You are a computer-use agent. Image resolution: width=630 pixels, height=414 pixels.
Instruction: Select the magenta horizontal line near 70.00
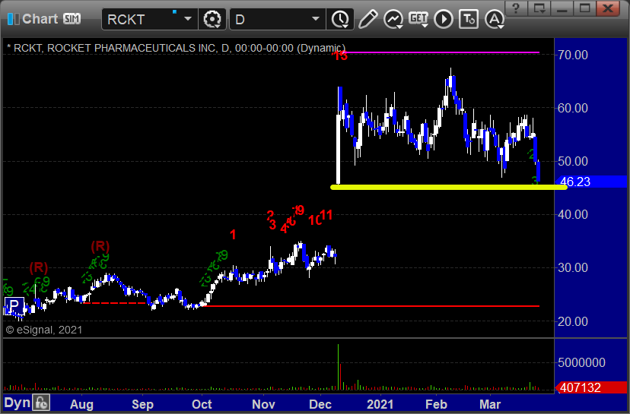(442, 52)
